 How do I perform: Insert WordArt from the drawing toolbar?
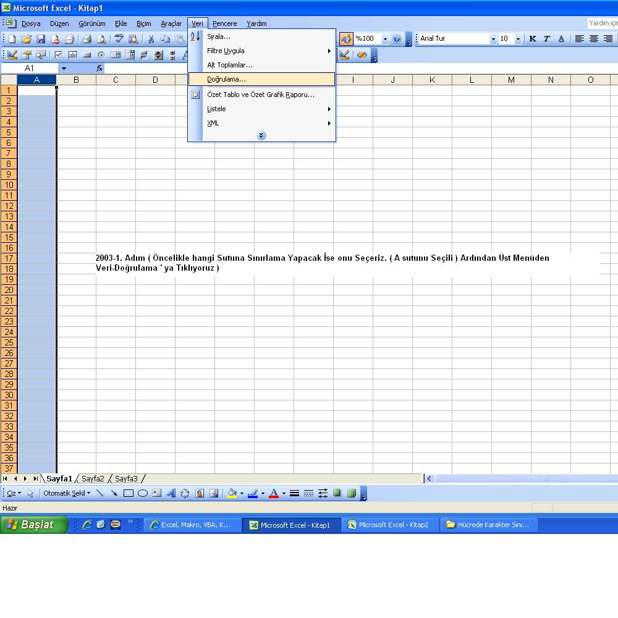coord(171,493)
